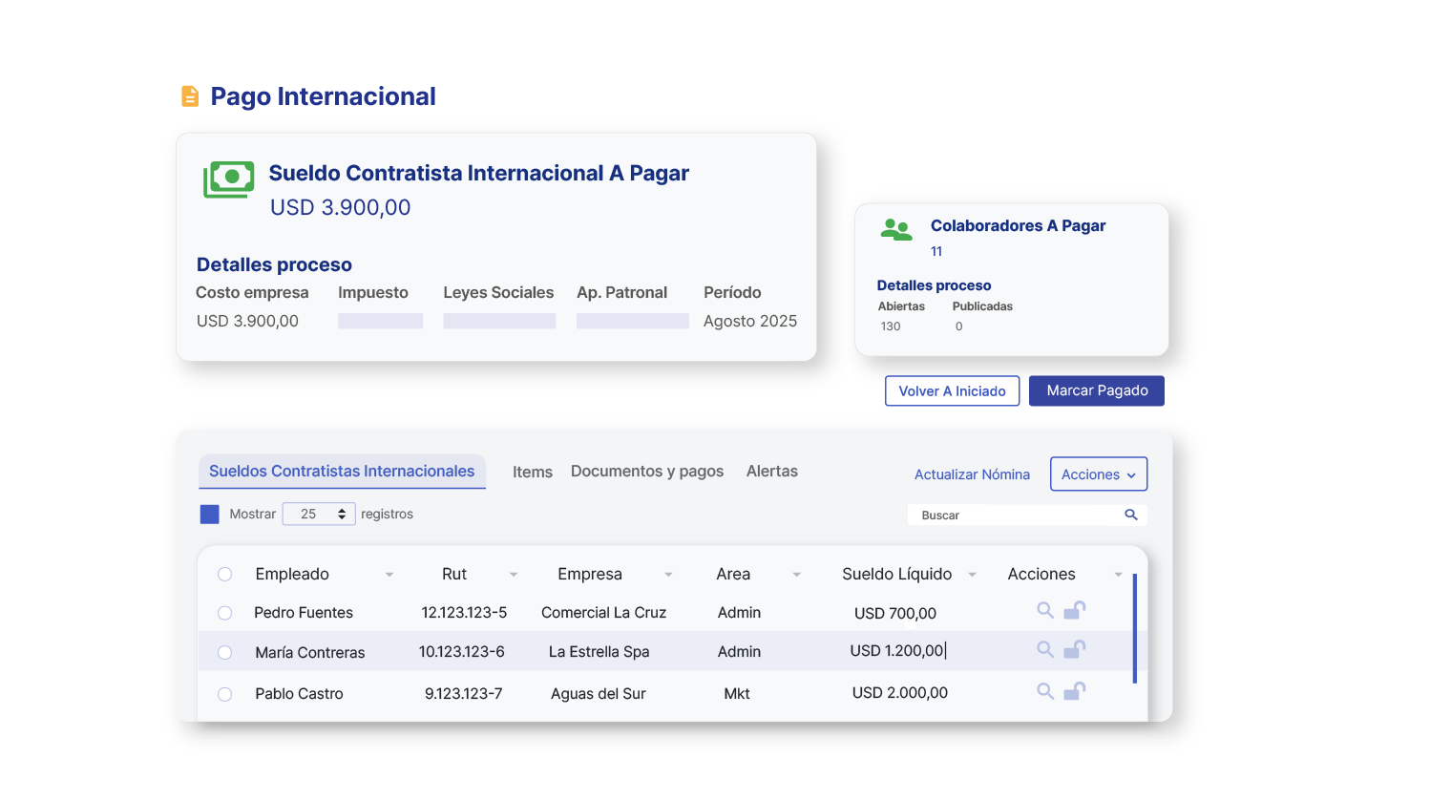Sort by Rut column arrow
The width and height of the screenshot is (1430, 800).
[x=514, y=575]
